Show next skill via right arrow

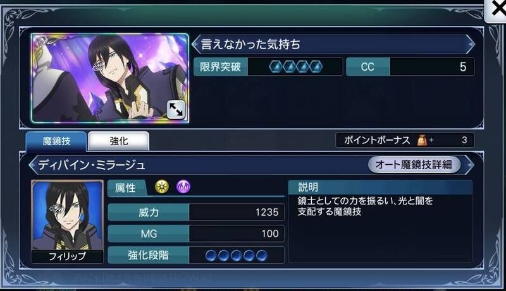(469, 165)
